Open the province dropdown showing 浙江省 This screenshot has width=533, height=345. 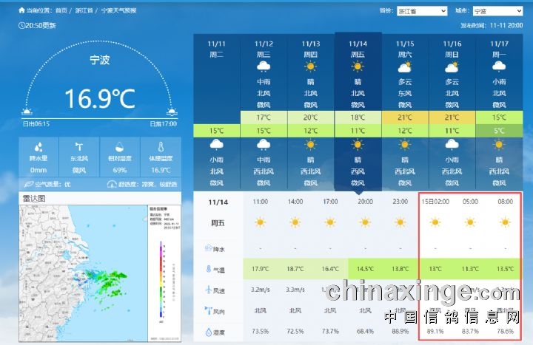[x=422, y=11]
